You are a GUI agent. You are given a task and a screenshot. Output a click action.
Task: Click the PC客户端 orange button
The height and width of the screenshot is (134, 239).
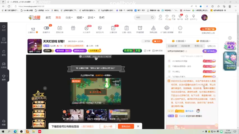[x=208, y=29]
